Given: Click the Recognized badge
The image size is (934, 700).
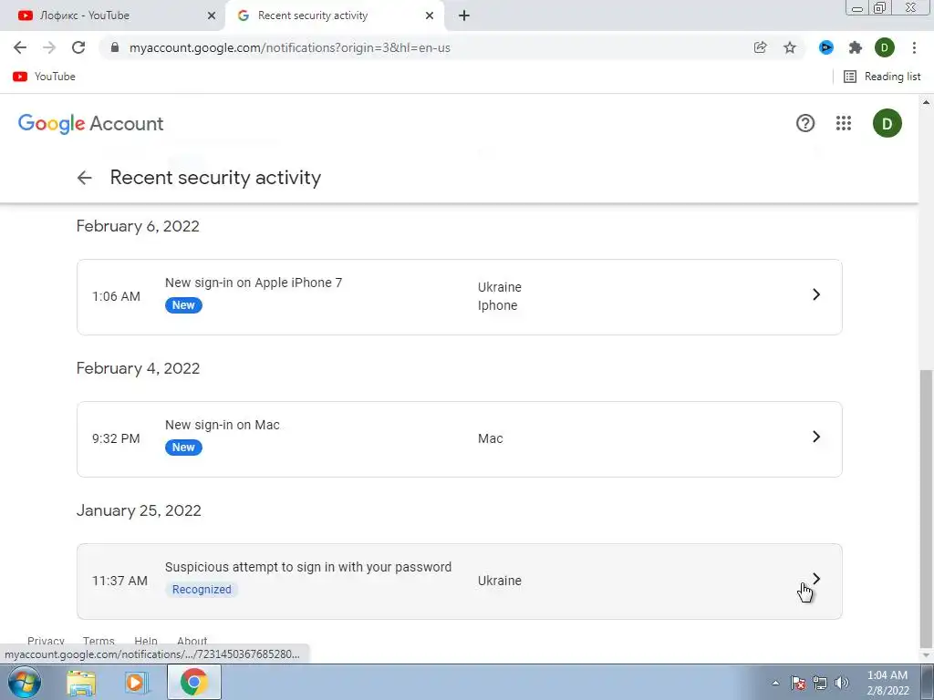Looking at the screenshot, I should pos(202,590).
